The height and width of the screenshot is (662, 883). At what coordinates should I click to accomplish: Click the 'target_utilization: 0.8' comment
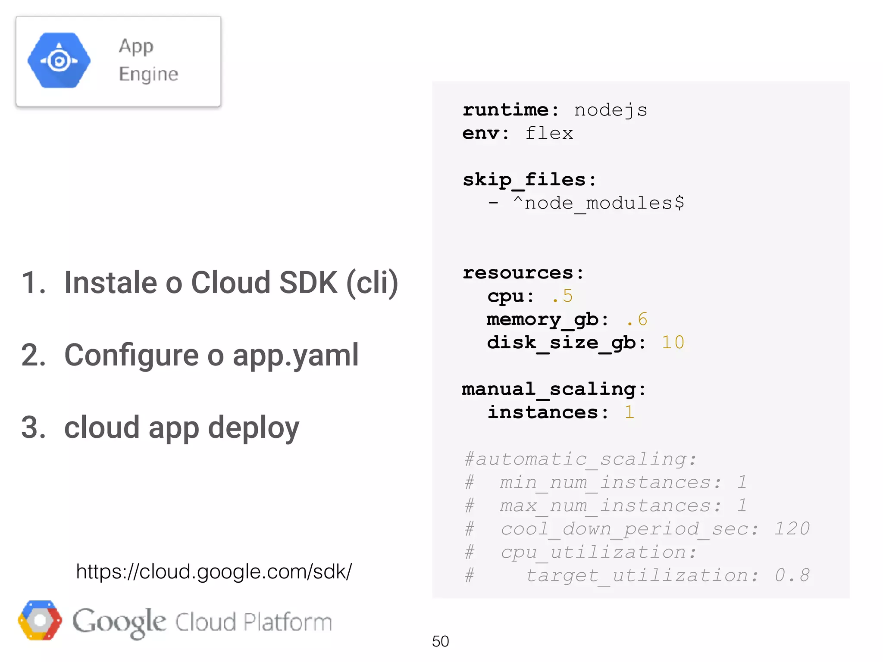click(637, 576)
